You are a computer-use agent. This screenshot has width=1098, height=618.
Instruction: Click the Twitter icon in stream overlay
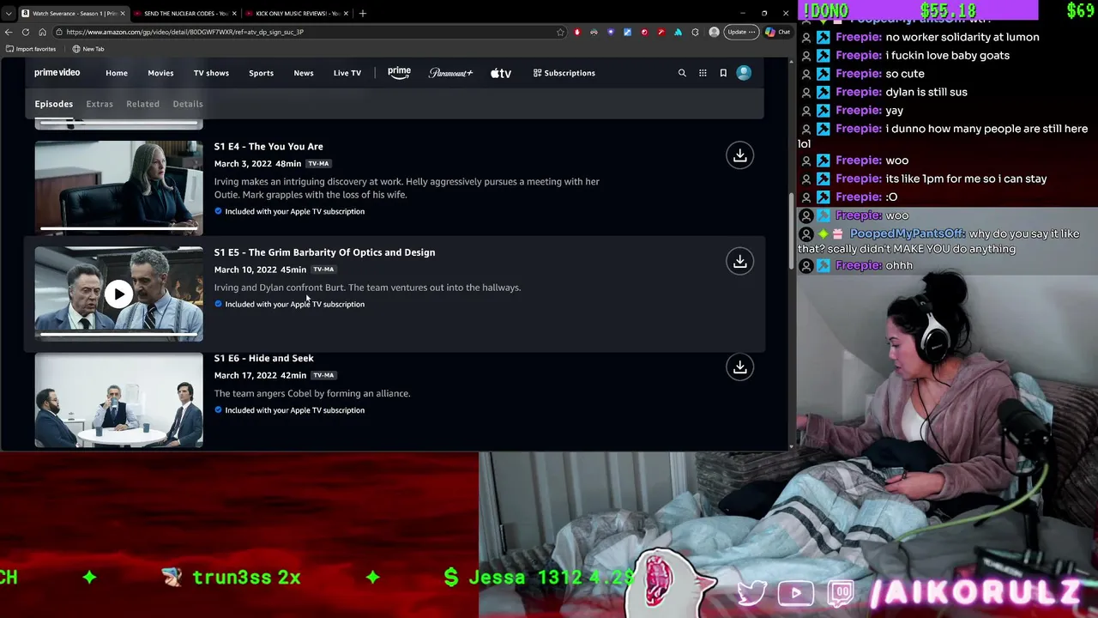point(751,593)
